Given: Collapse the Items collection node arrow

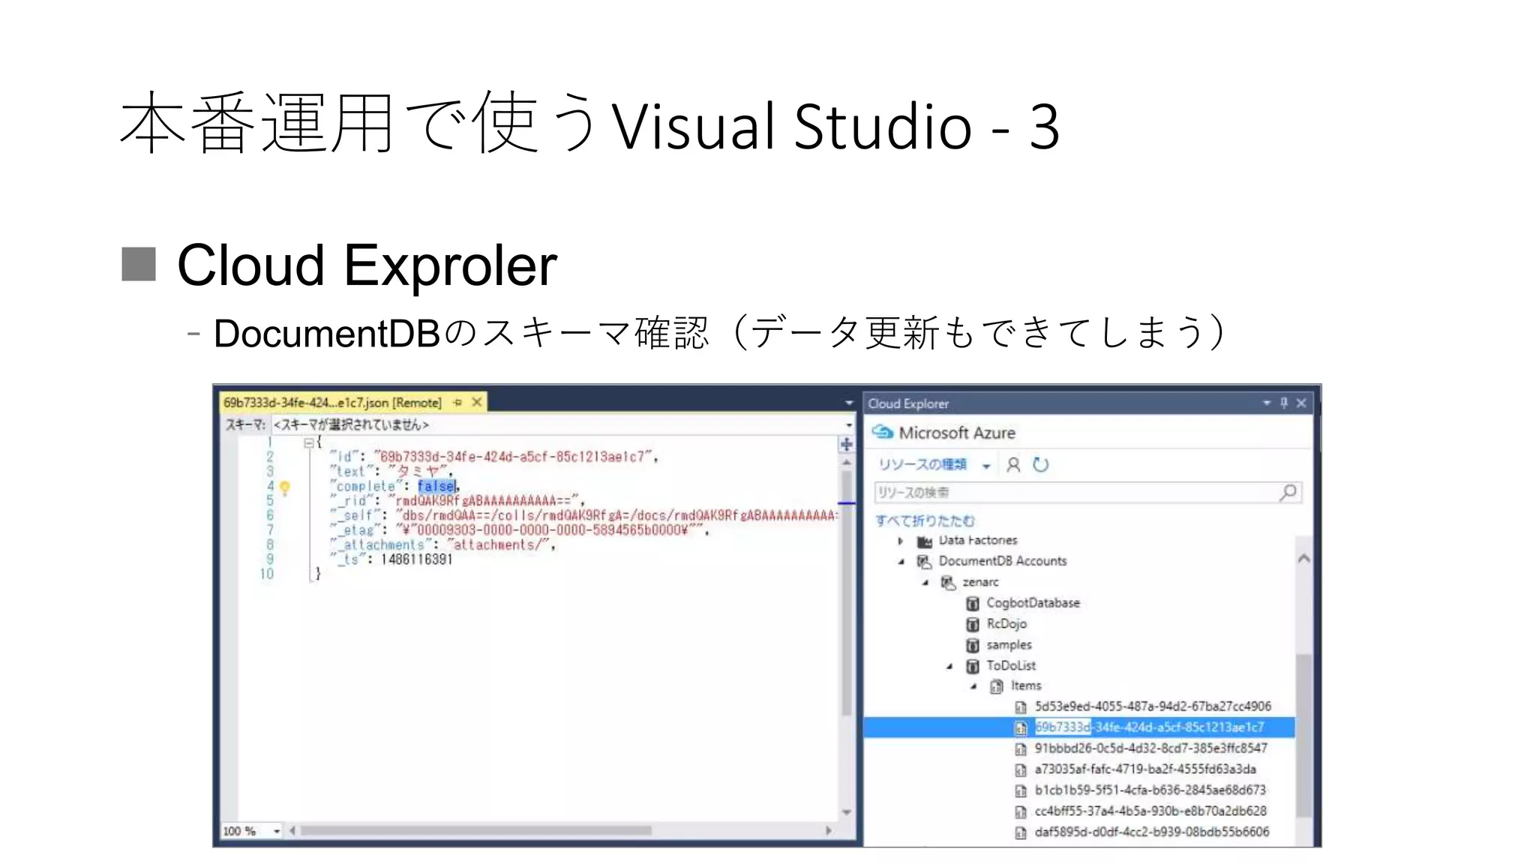Looking at the screenshot, I should pyautogui.click(x=973, y=686).
